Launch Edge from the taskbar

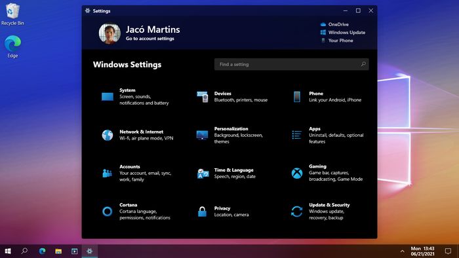click(42, 251)
